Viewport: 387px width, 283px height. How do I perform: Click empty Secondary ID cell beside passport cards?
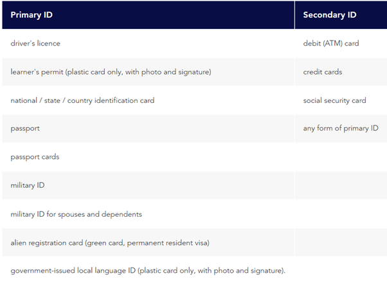point(340,157)
